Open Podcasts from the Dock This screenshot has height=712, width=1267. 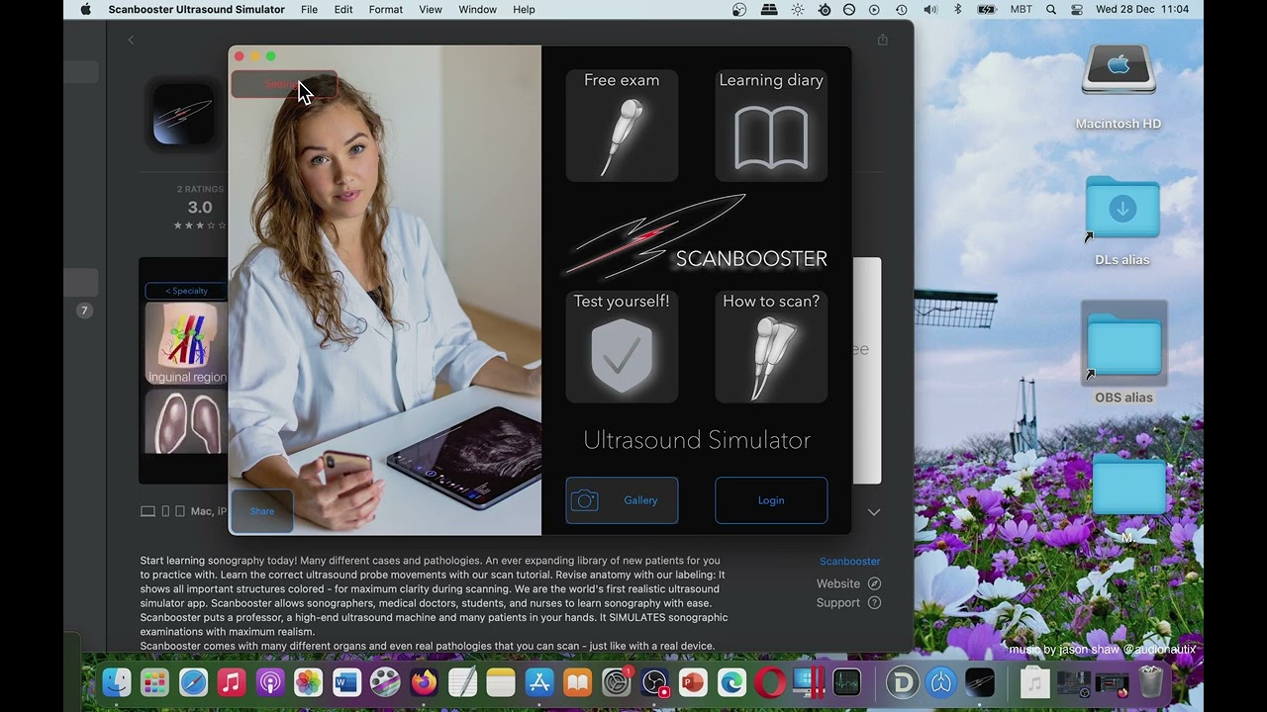tap(270, 682)
